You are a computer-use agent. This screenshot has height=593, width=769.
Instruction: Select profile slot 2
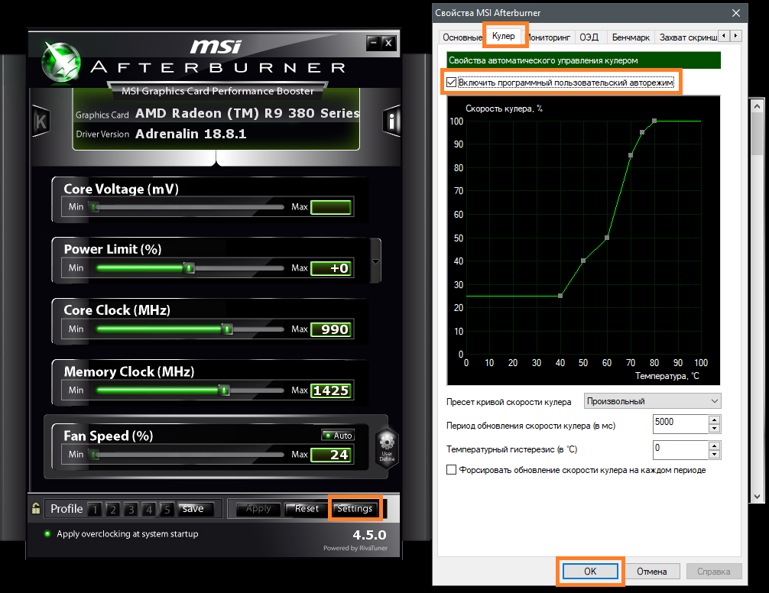point(113,509)
